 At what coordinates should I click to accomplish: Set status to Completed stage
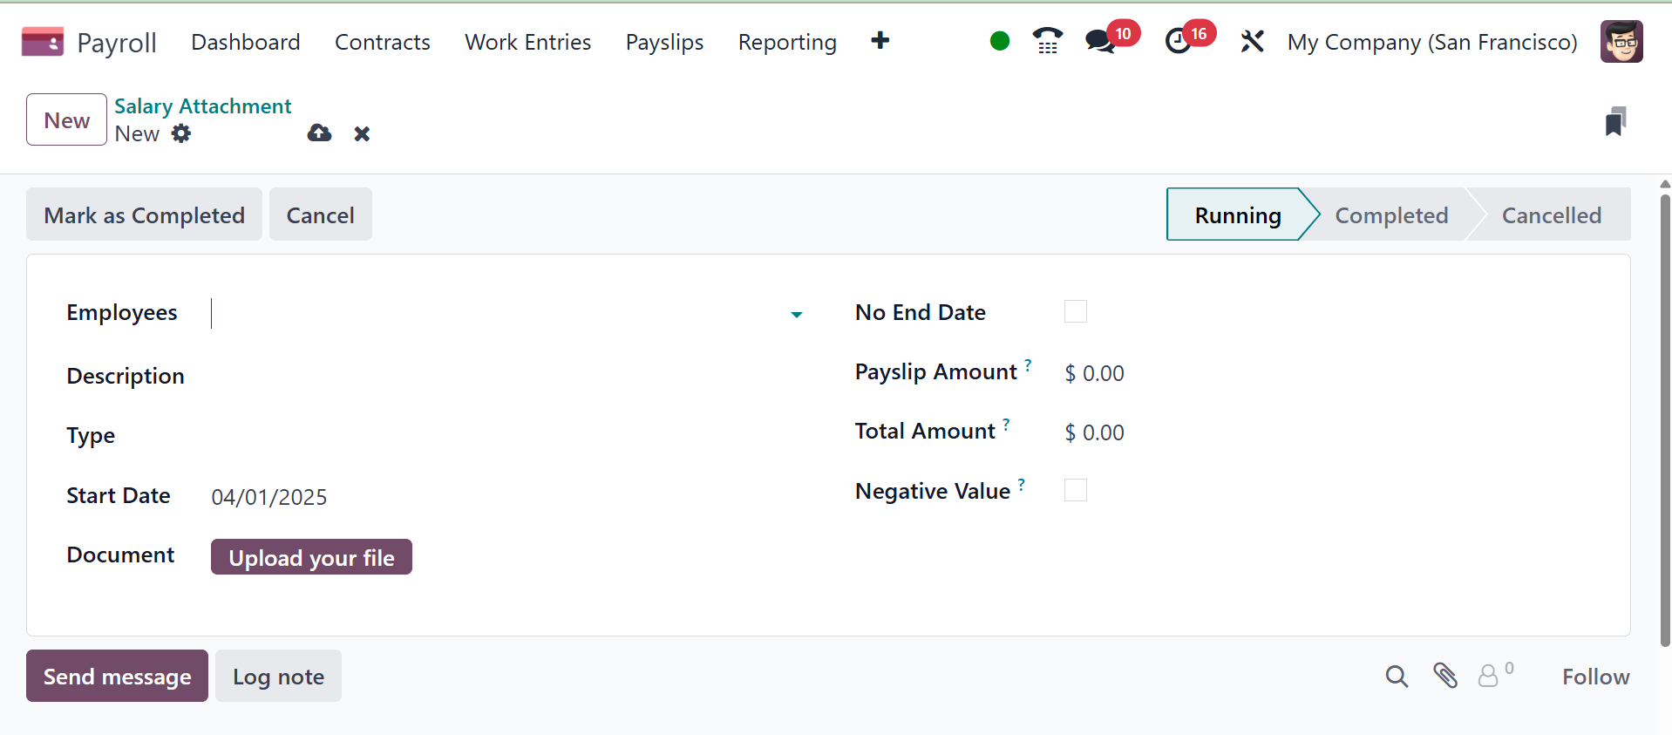(x=1391, y=215)
